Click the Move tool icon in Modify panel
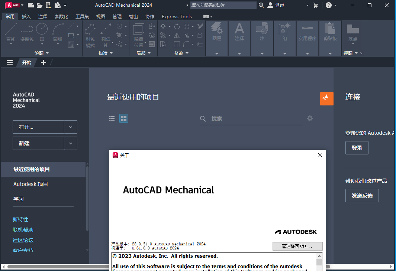Viewport: 396px width, 271px height. click(x=163, y=26)
